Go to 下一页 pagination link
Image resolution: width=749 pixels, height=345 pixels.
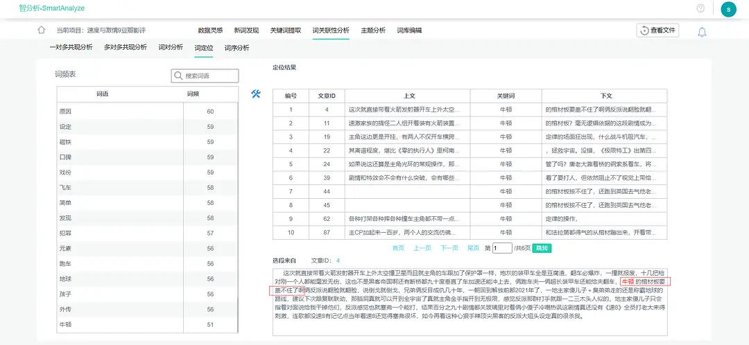pos(449,248)
